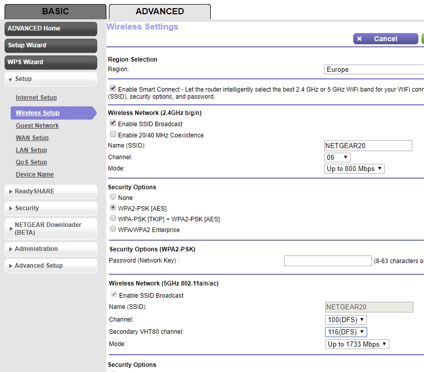Image resolution: width=424 pixels, height=372 pixels.
Task: Select the ADVANCED tab
Action: (159, 11)
